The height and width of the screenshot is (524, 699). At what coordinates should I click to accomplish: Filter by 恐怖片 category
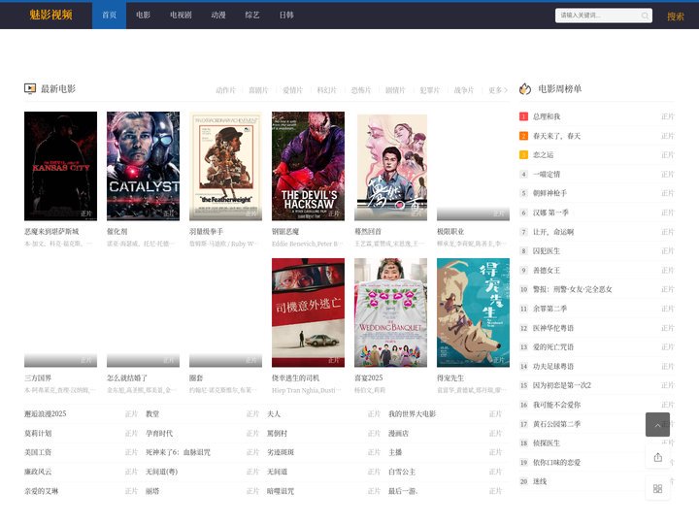click(x=361, y=90)
